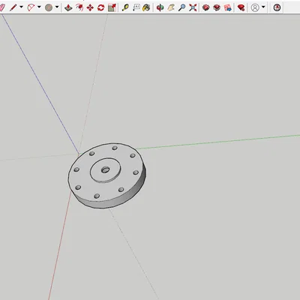Choose the Text label tool
Viewport: 300px width, 300px height.
pos(136,7)
